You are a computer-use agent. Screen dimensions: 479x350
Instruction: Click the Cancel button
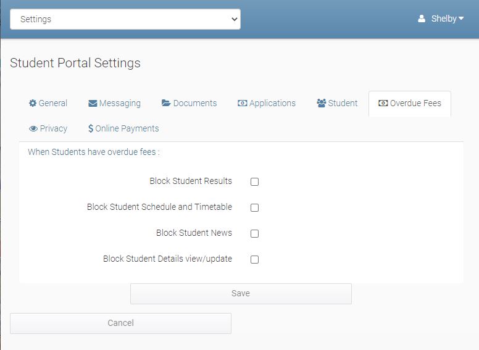click(x=120, y=323)
